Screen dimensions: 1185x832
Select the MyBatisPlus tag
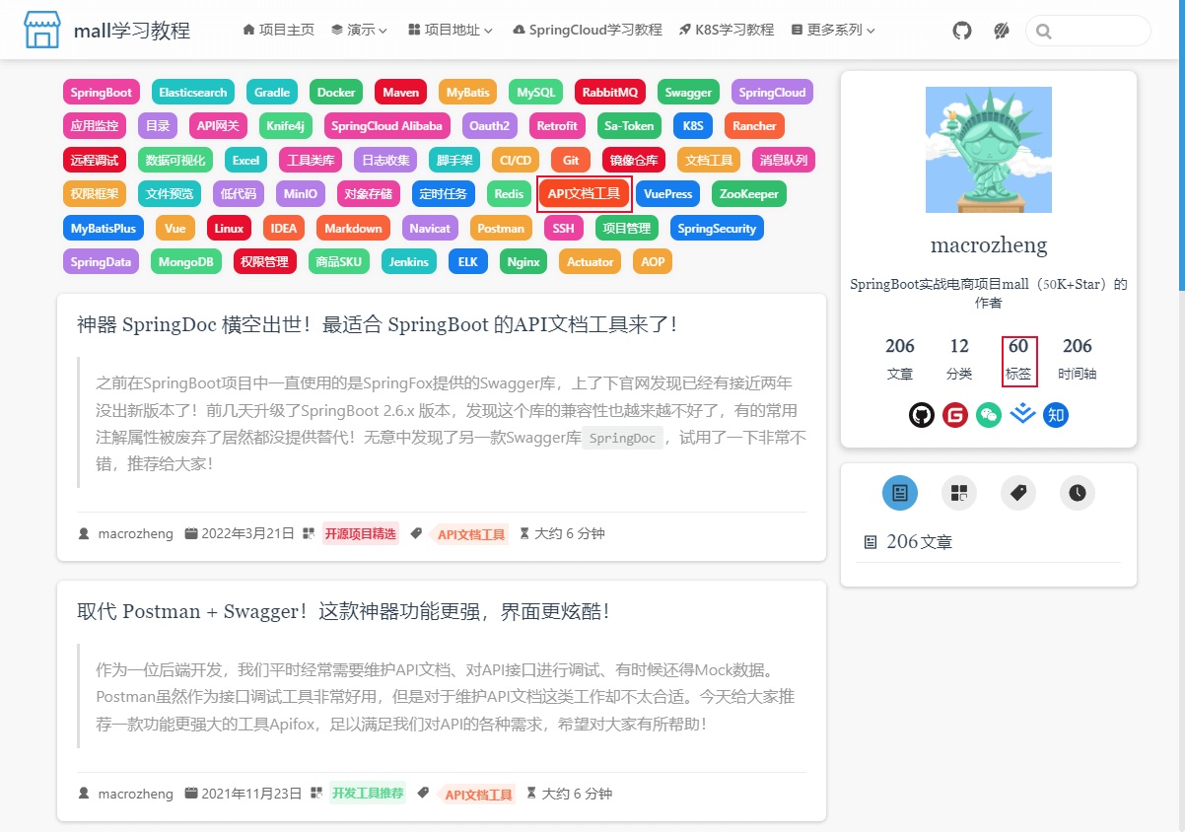(x=104, y=229)
